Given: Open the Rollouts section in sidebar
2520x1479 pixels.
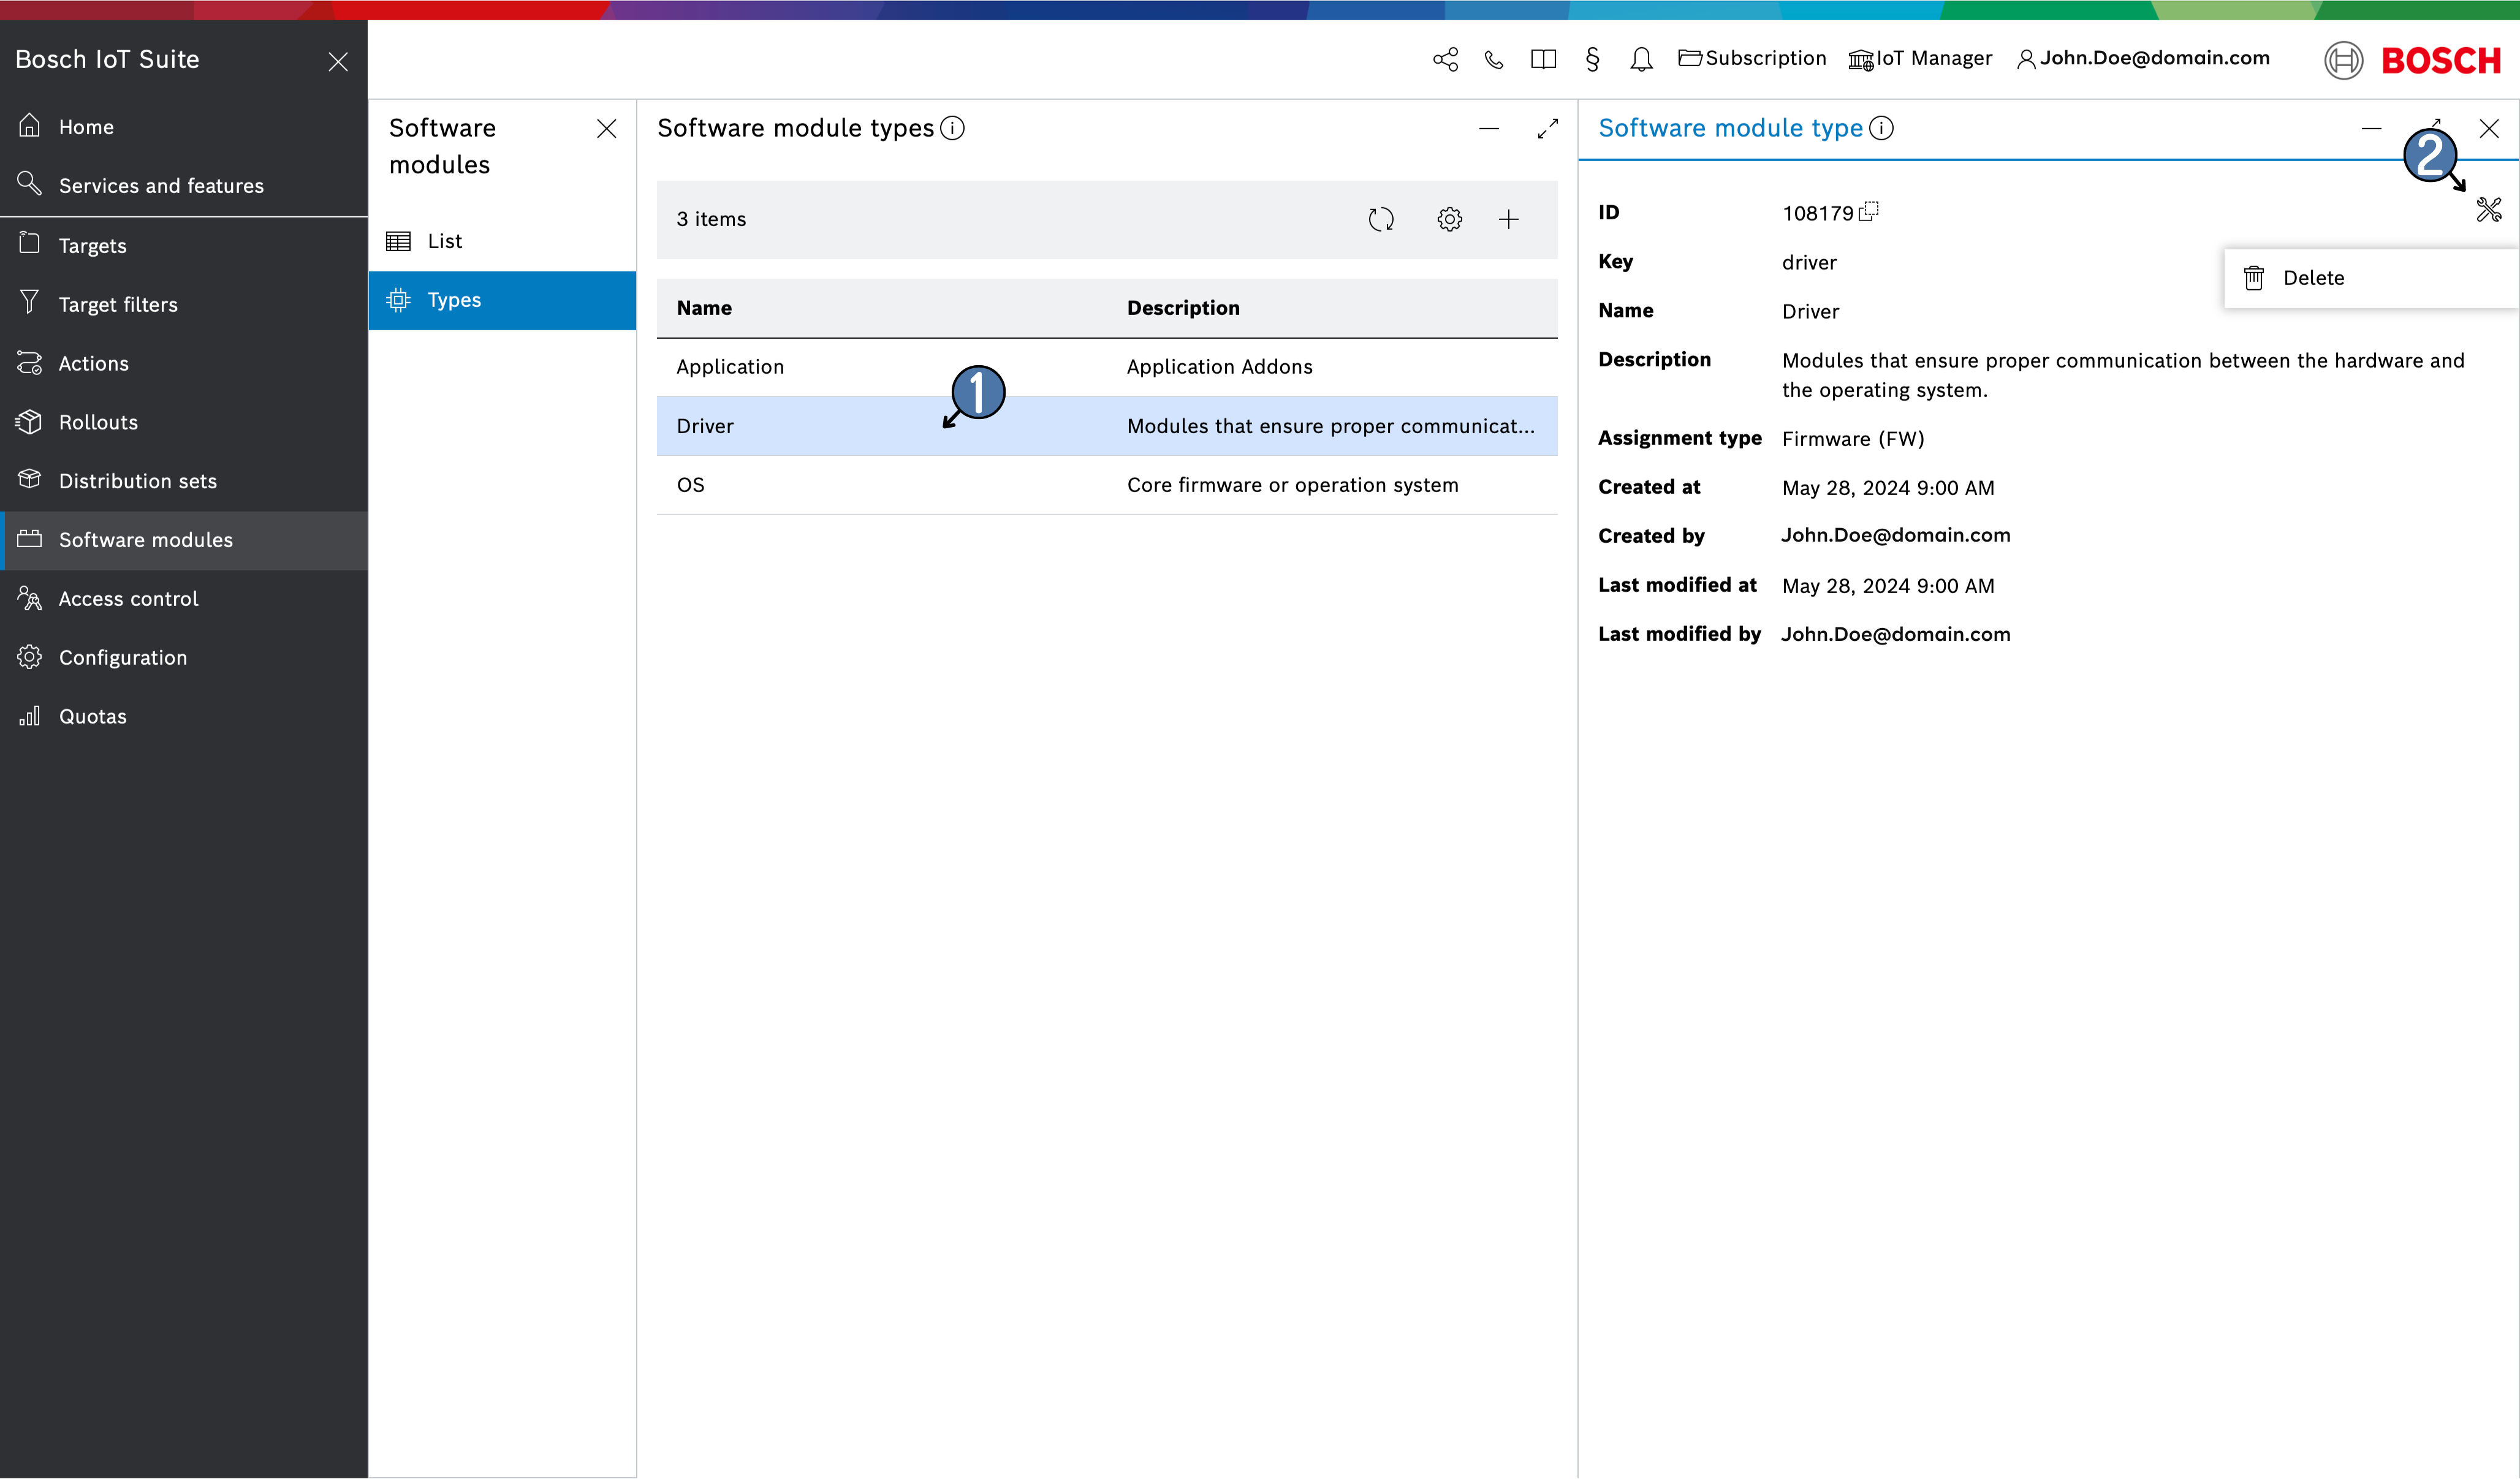Looking at the screenshot, I should tap(95, 421).
